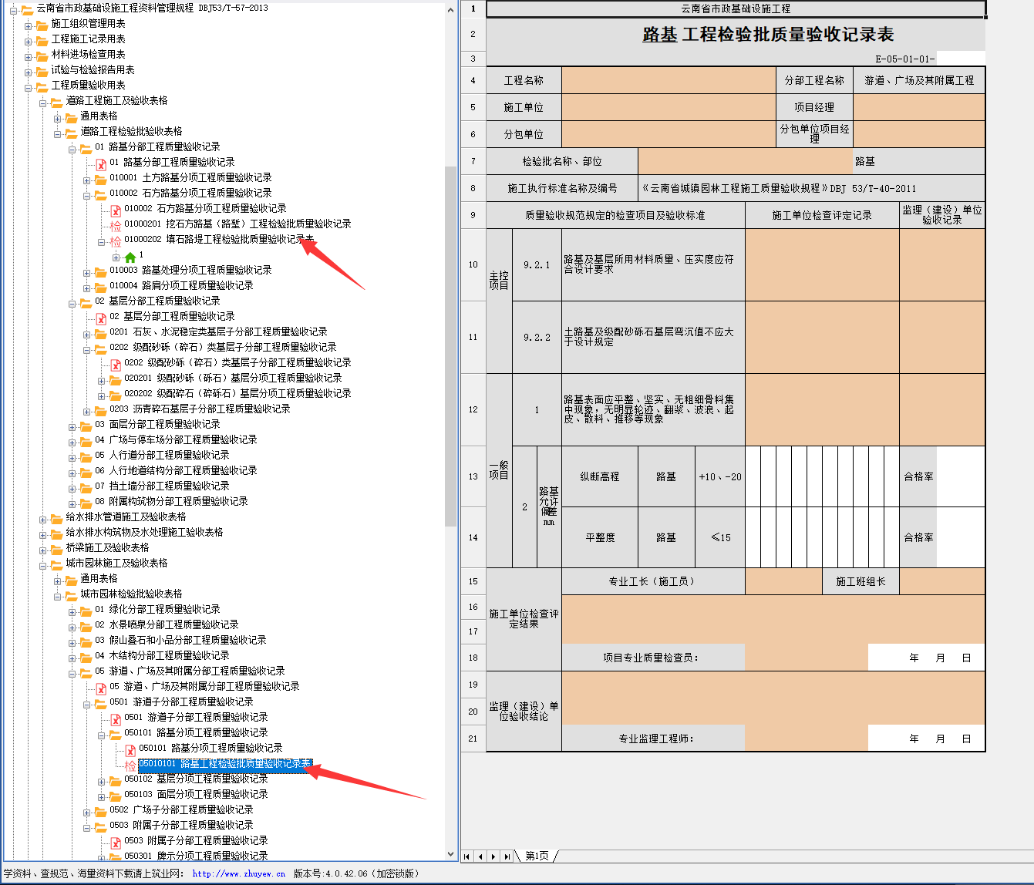
Task: Click the 检 icon of 01000202 填石路堤
Action: [116, 241]
